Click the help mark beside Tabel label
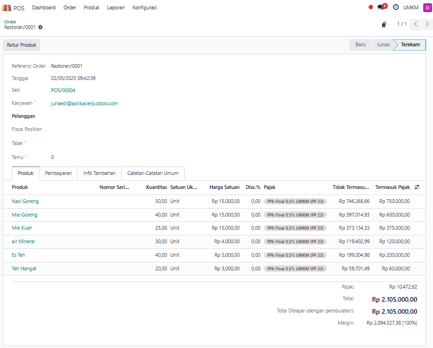 click(25, 142)
